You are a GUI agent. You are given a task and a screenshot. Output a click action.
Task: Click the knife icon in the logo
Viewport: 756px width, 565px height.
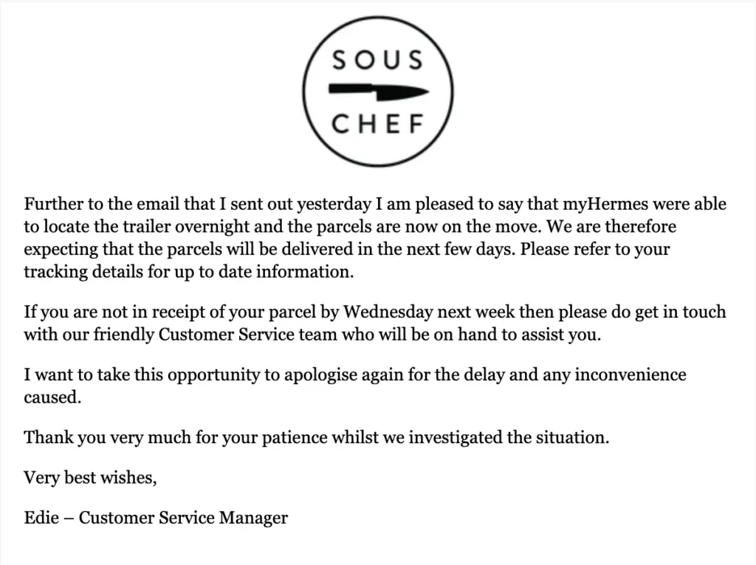[x=378, y=92]
